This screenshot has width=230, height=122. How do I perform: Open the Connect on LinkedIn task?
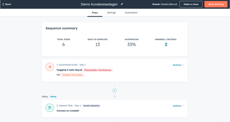tap(68, 111)
